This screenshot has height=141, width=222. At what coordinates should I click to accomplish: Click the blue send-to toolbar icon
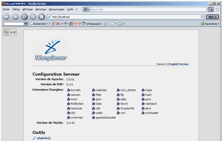click(65, 24)
